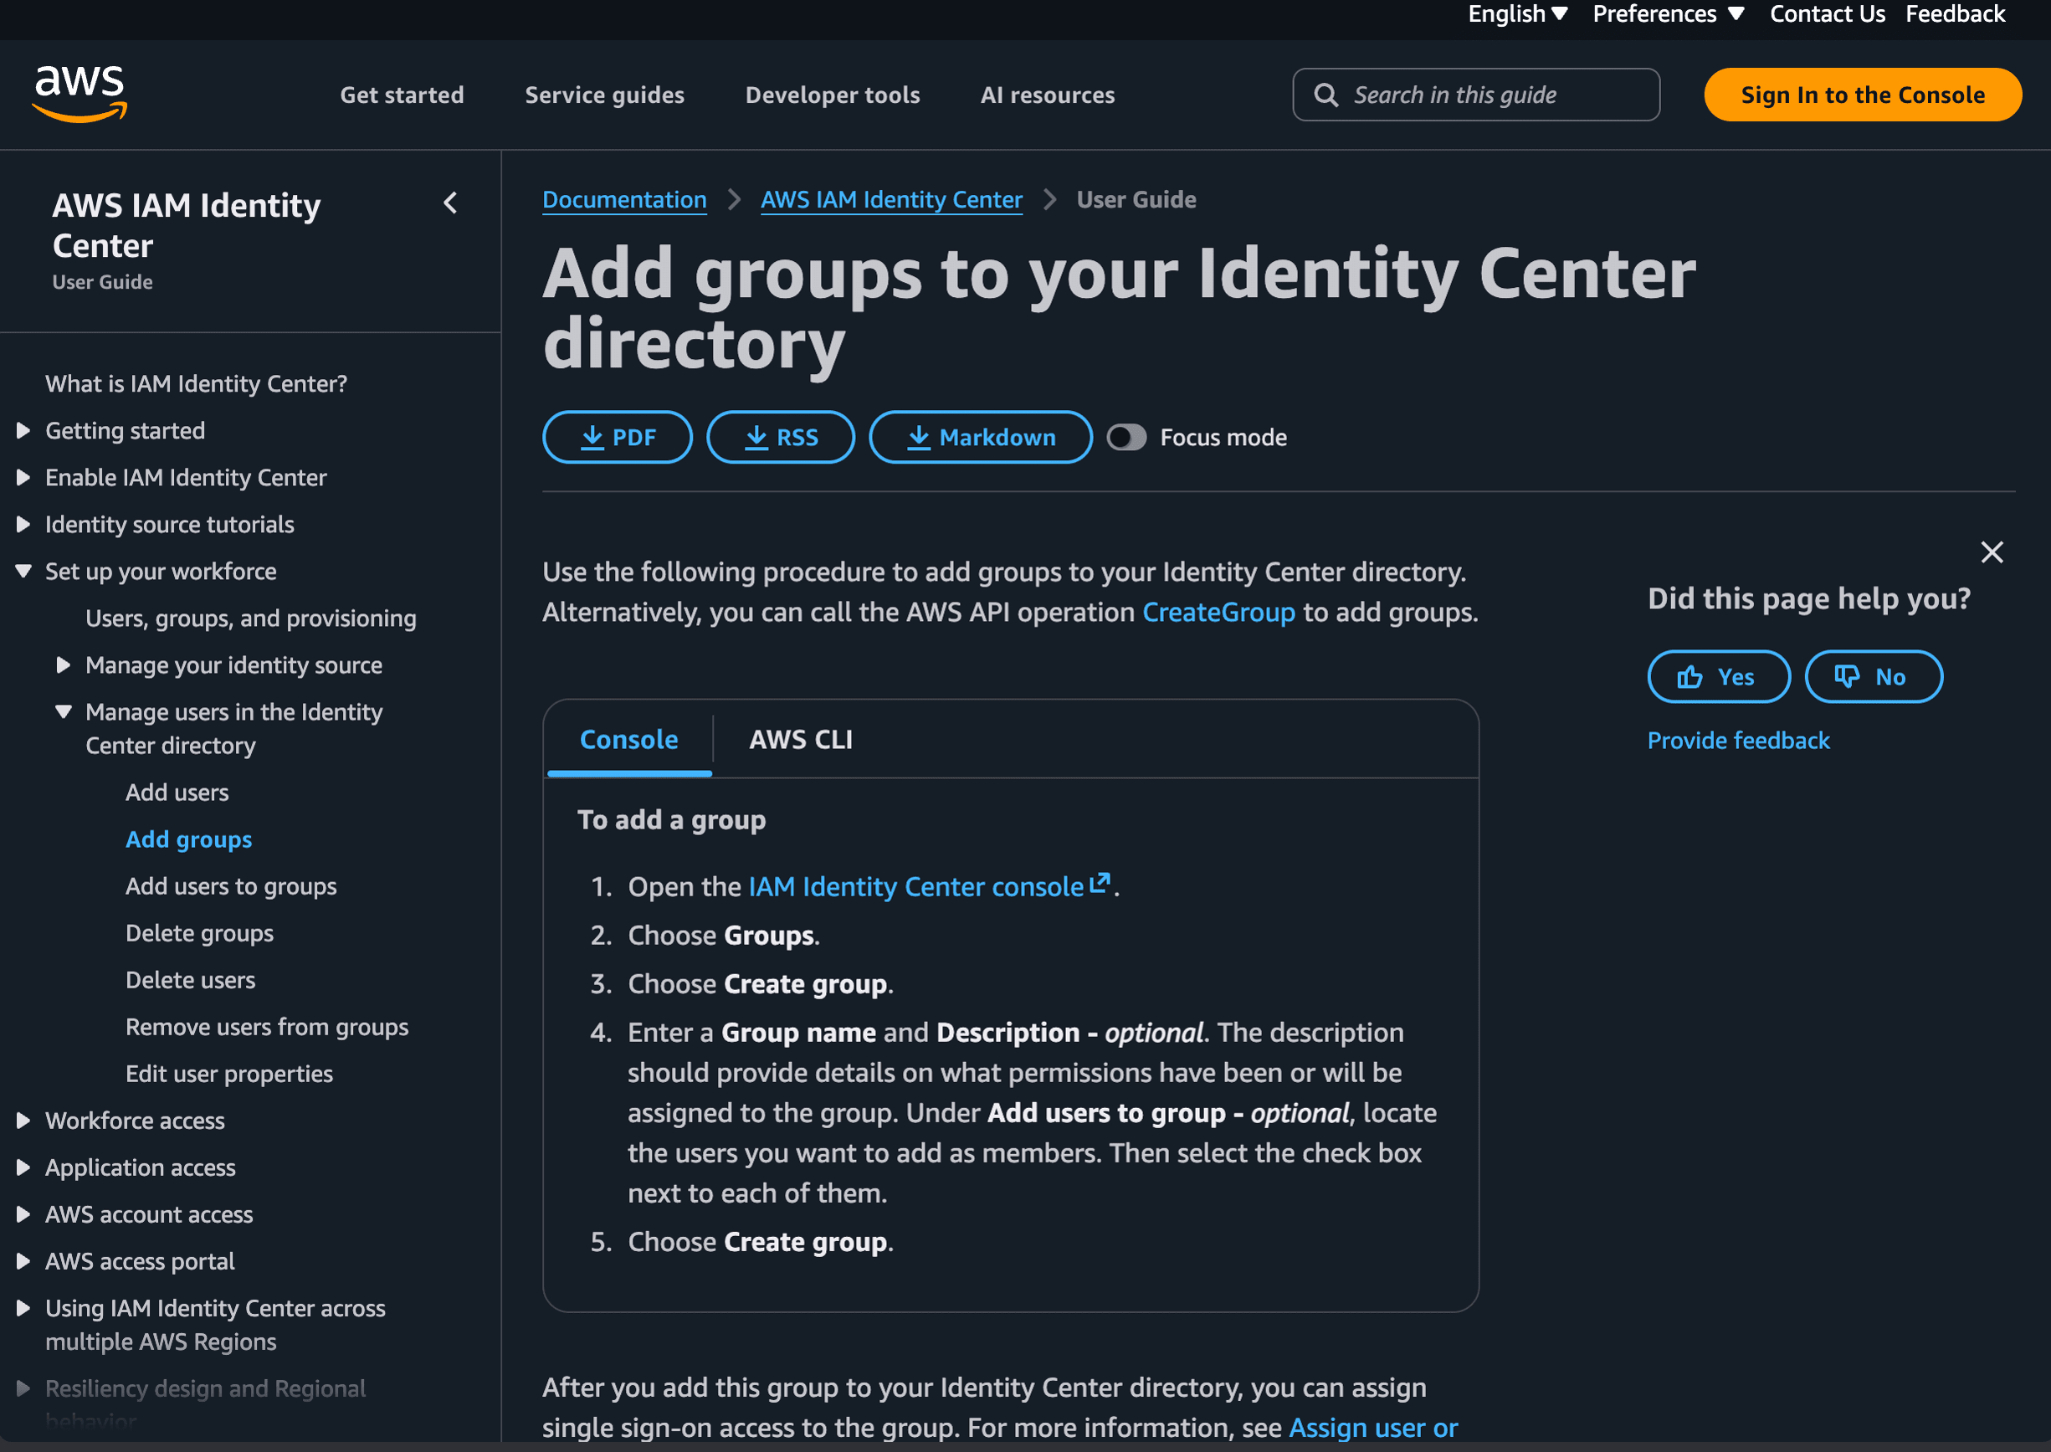This screenshot has width=2051, height=1452.
Task: Click the Contact Us link
Action: point(1827,14)
